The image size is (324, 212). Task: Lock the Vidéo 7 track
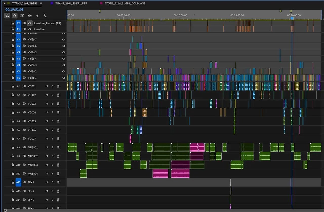point(13,39)
